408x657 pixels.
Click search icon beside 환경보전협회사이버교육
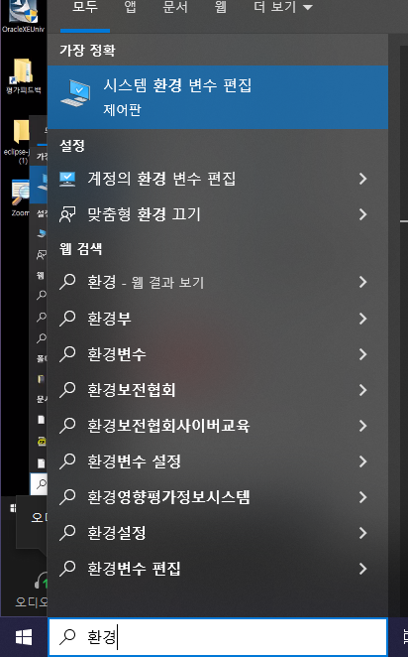[67, 426]
